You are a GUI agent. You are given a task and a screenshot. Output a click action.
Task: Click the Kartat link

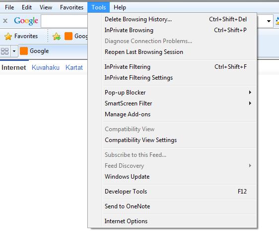74,68
